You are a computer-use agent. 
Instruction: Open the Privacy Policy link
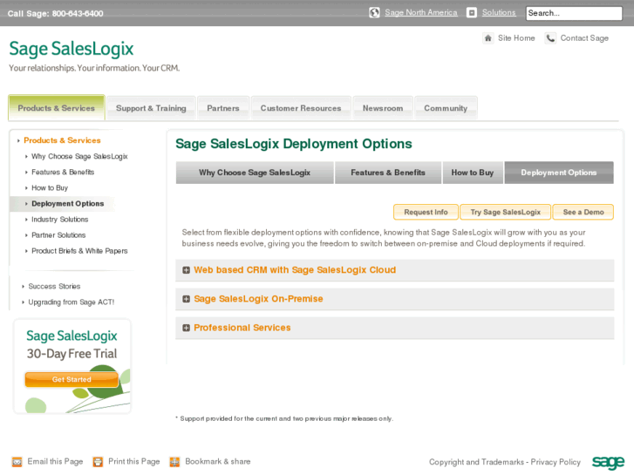tap(556, 462)
